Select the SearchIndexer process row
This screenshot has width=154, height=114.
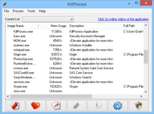[x=75, y=77]
